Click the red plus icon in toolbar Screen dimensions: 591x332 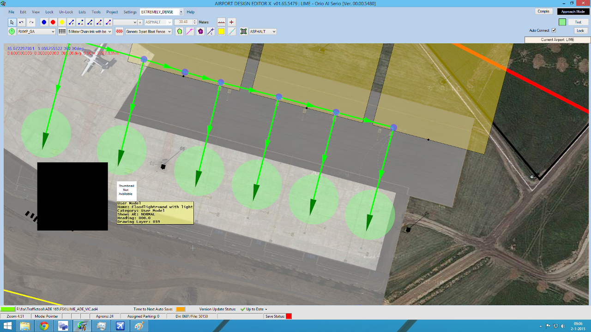pyautogui.click(x=232, y=22)
